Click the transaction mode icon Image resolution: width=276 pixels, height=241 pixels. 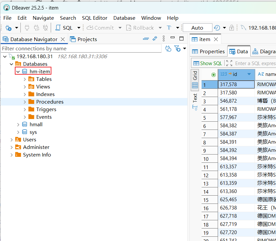[x=169, y=28]
